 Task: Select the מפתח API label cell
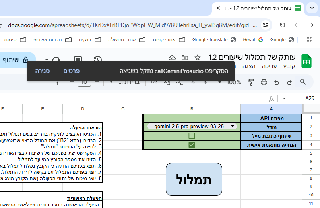point(272,118)
